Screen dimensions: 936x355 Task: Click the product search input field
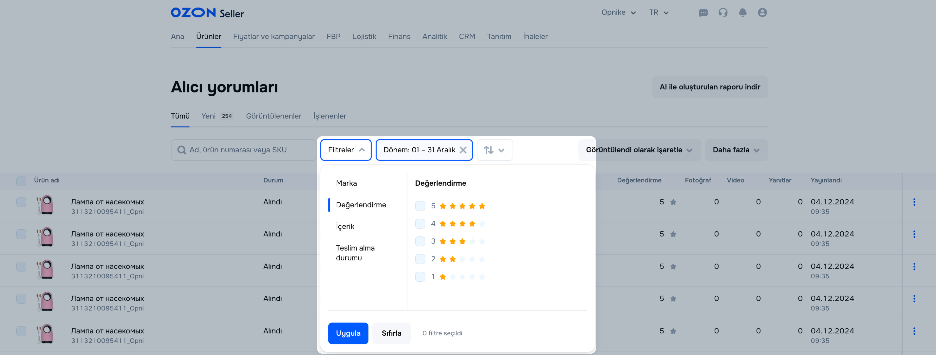(x=243, y=150)
